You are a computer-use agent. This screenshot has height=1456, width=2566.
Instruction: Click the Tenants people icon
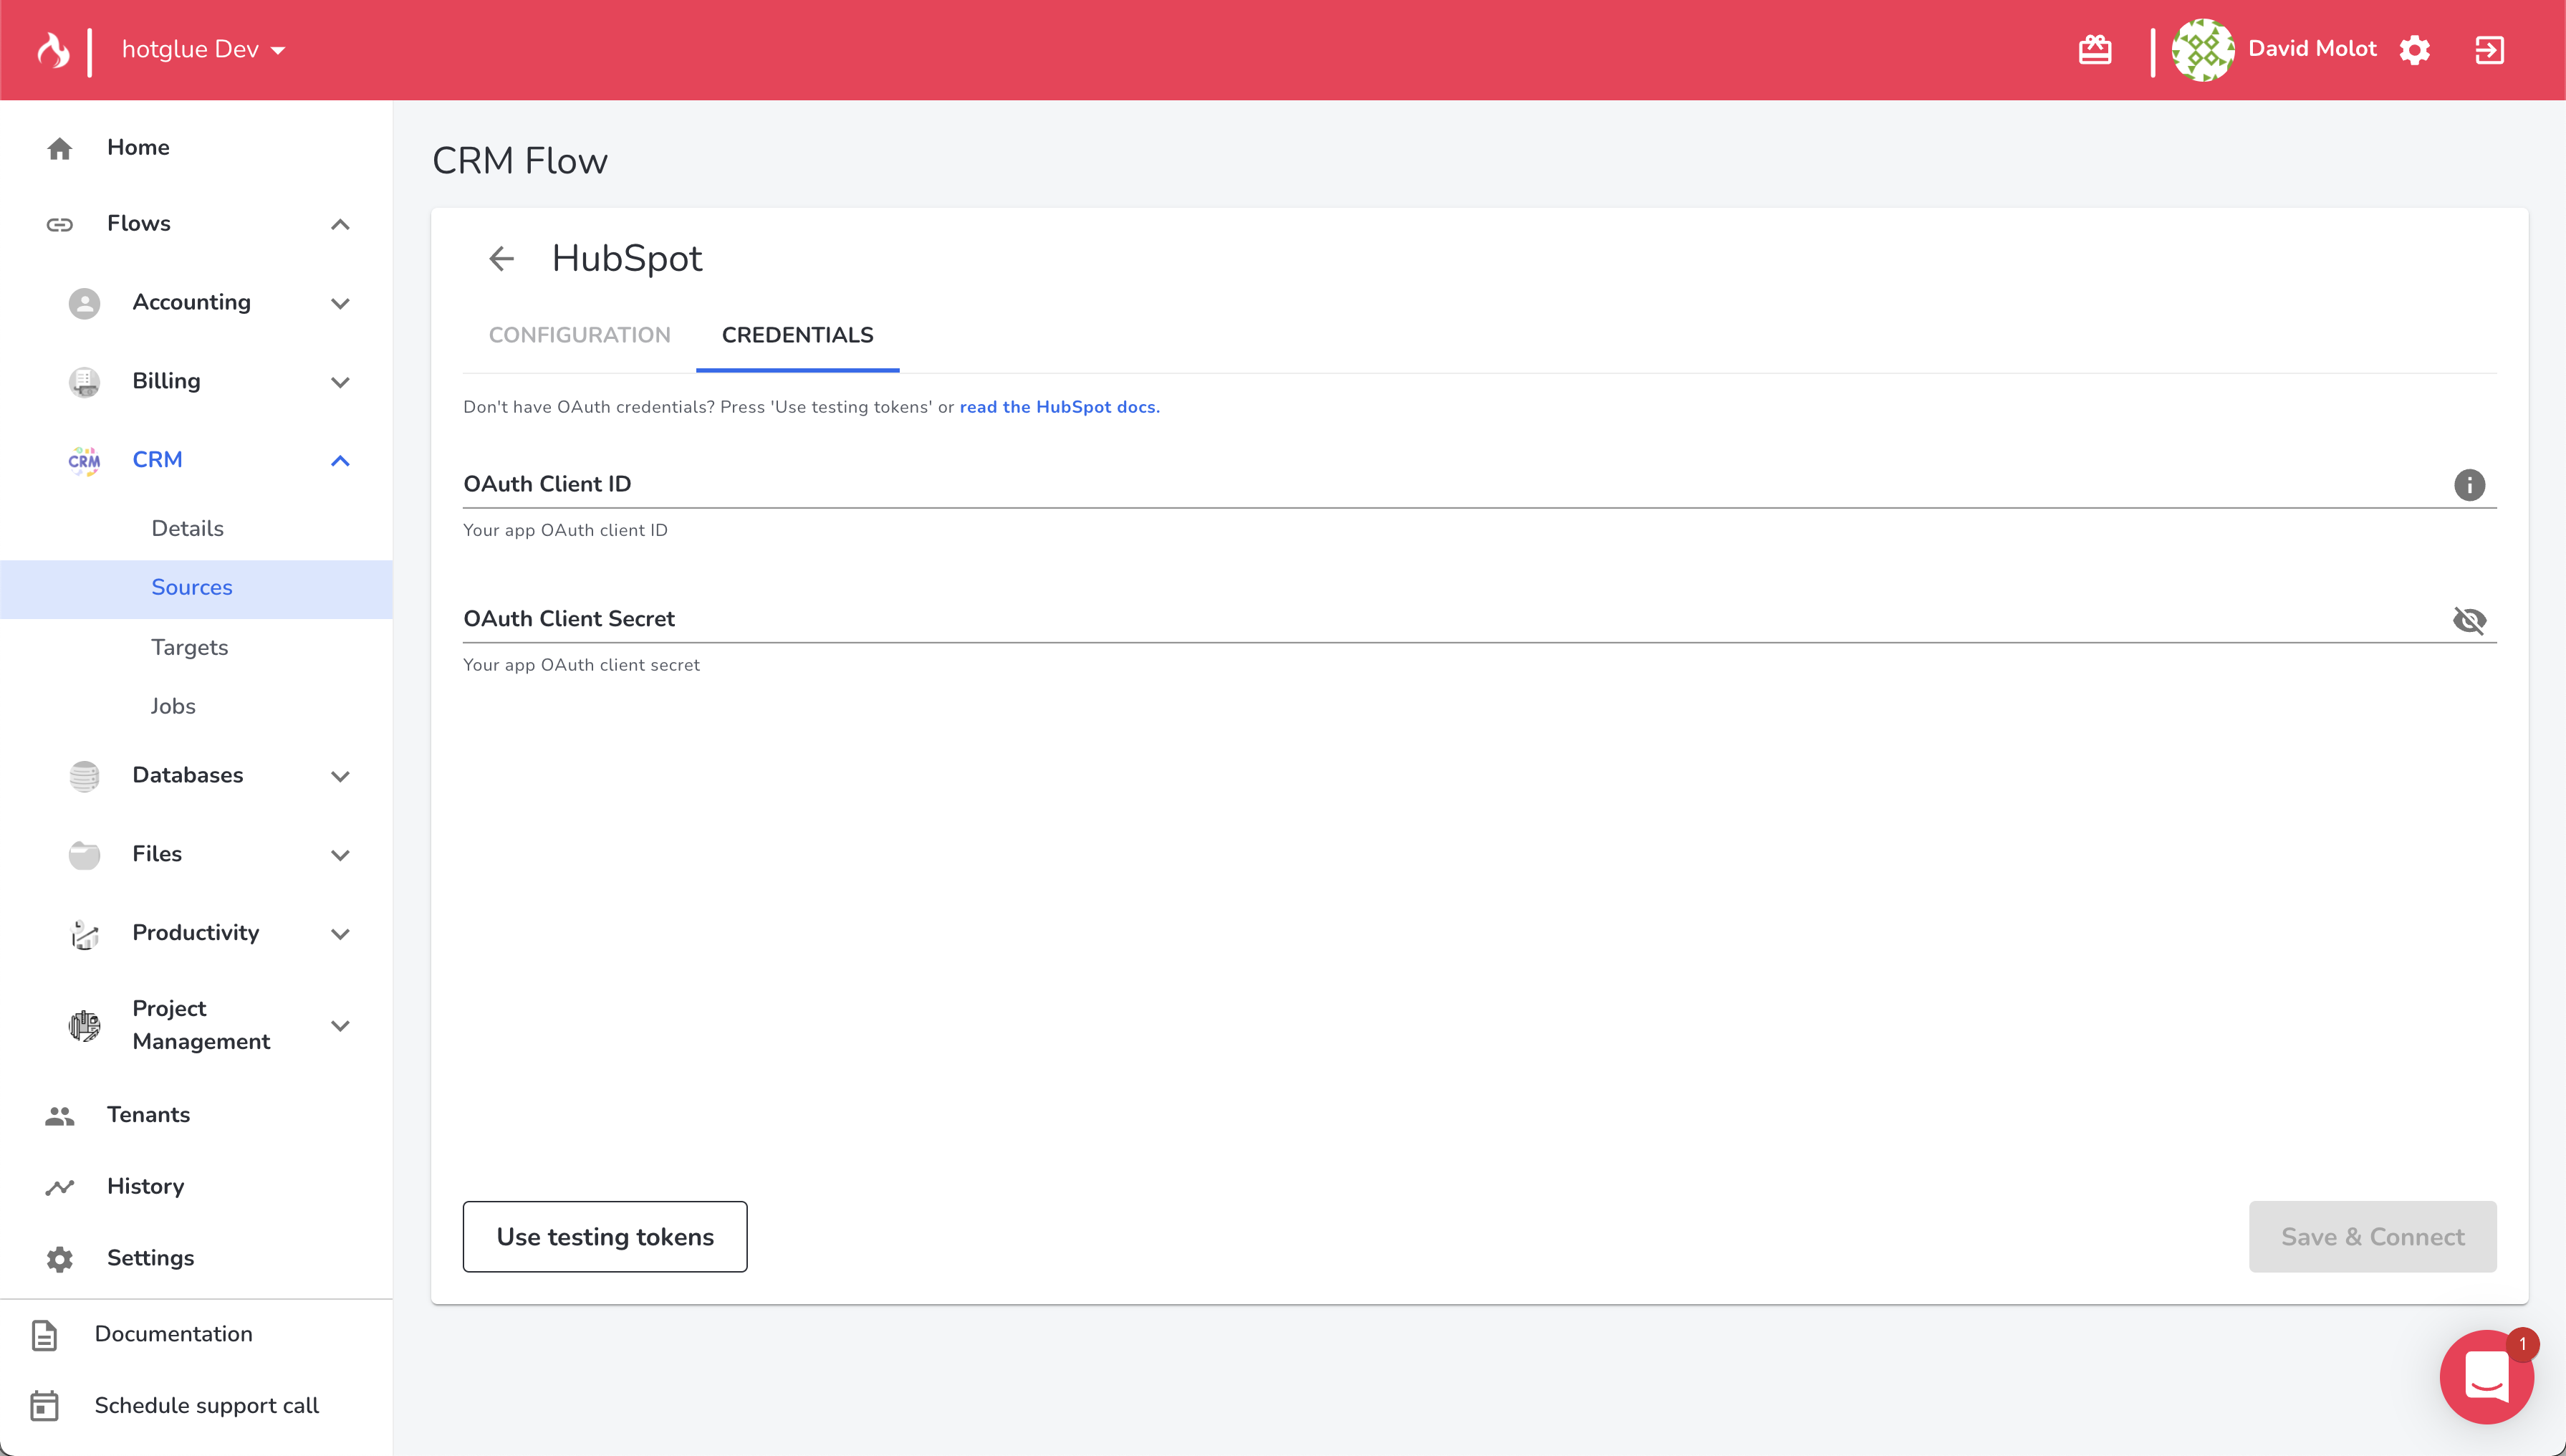(60, 1116)
